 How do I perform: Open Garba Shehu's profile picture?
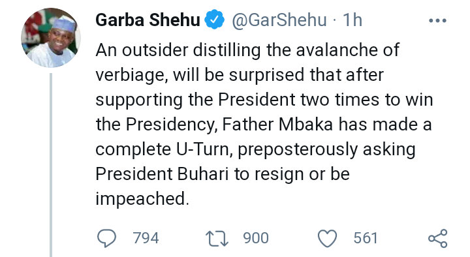pyautogui.click(x=51, y=38)
